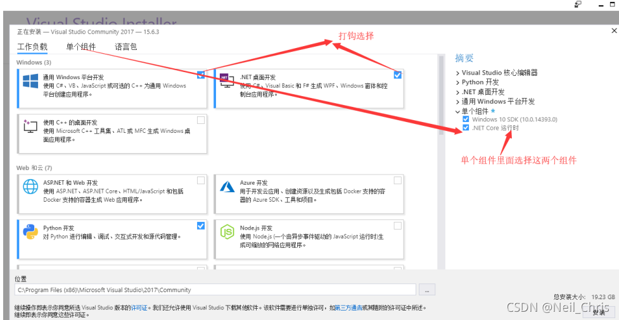Click the workloads list vertical scrollbar
This screenshot has width=619, height=320.
point(441,95)
